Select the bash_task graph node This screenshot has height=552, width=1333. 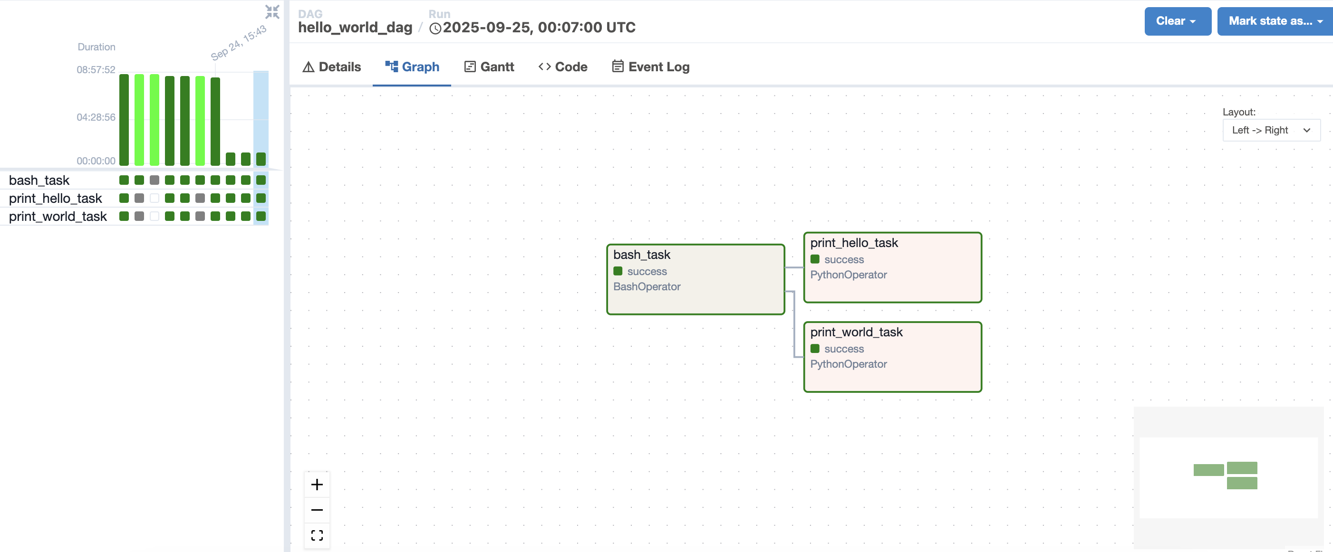(695, 279)
